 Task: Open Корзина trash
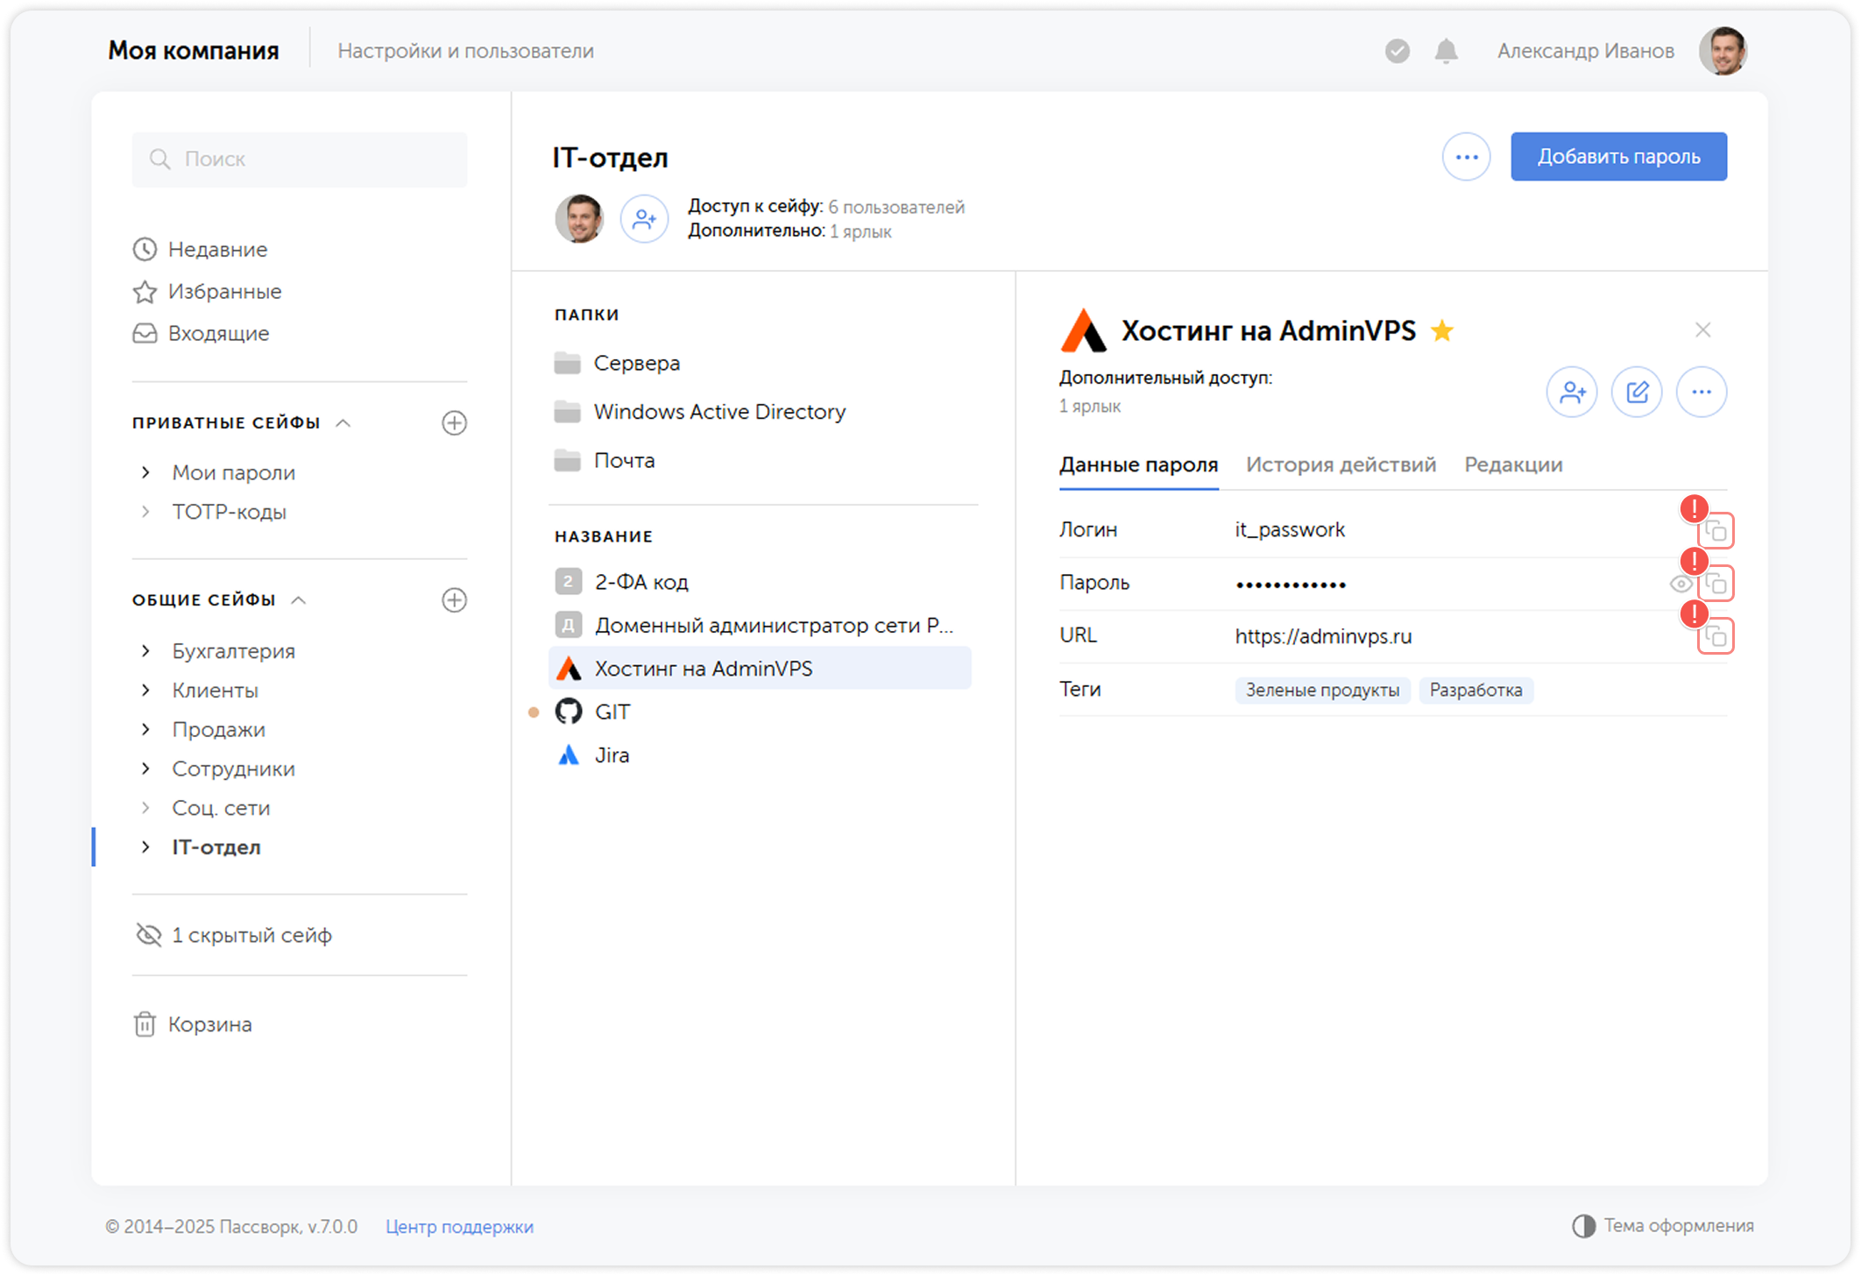192,1024
